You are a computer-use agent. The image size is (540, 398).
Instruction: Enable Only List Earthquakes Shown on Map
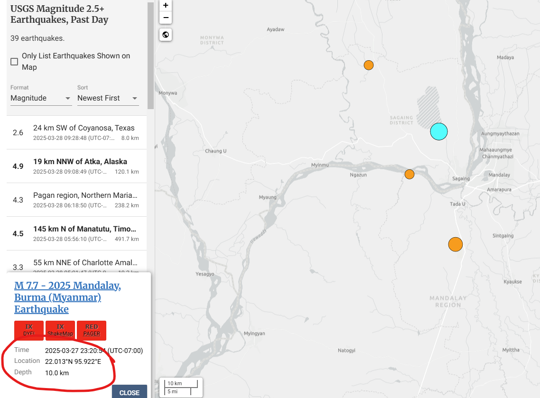tap(14, 62)
